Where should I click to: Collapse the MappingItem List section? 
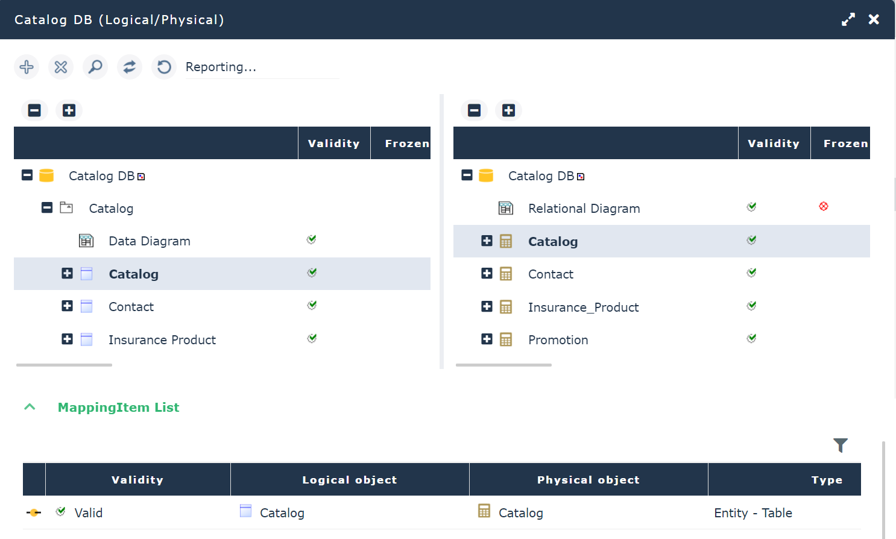pyautogui.click(x=30, y=408)
